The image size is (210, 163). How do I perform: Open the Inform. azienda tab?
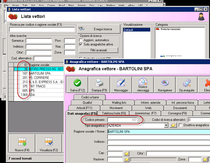pyautogui.click(x=150, y=103)
